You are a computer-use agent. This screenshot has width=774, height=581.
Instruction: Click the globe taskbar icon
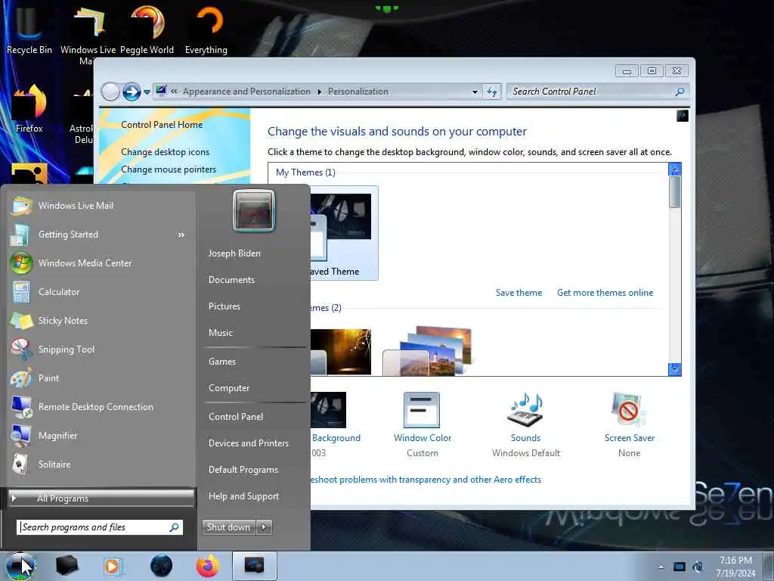[x=162, y=566]
